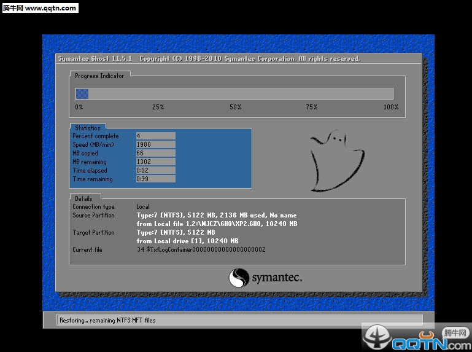Click the Percent complete label

coord(96,136)
